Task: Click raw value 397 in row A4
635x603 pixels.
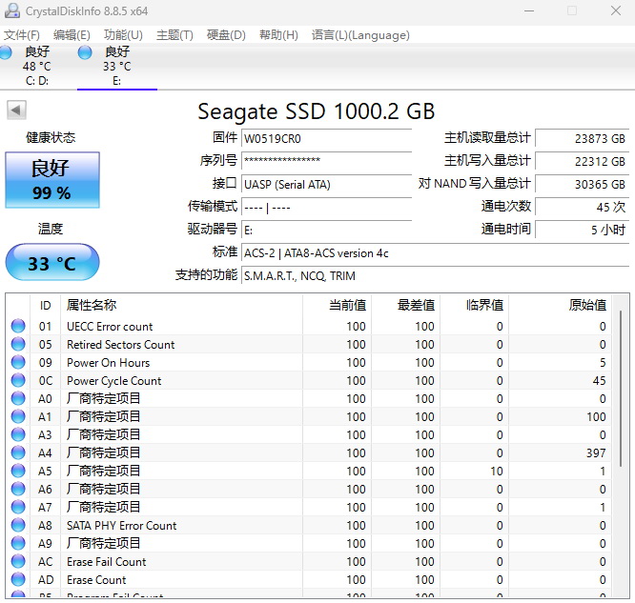Action: pyautogui.click(x=596, y=452)
